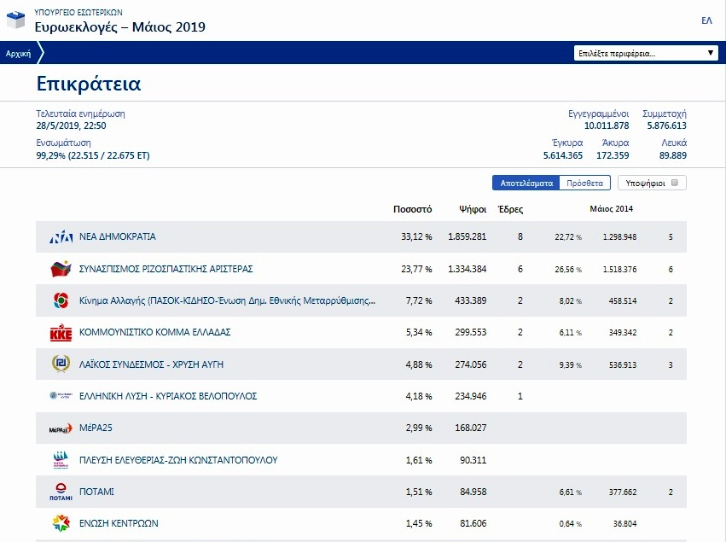This screenshot has width=726, height=542.
Task: Click the Ποτάμι party logo
Action: click(61, 492)
